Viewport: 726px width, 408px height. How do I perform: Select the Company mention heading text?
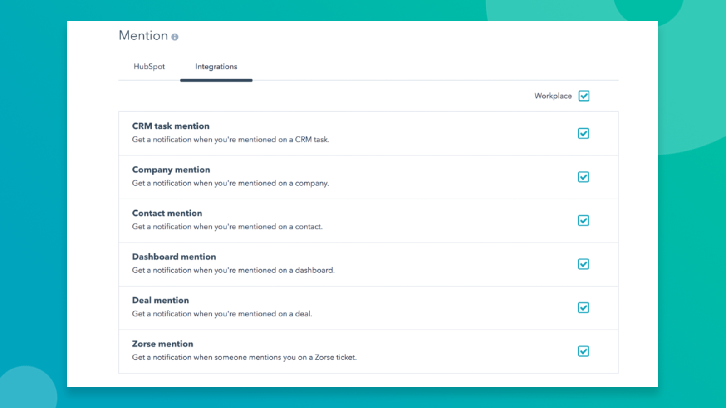tap(171, 170)
